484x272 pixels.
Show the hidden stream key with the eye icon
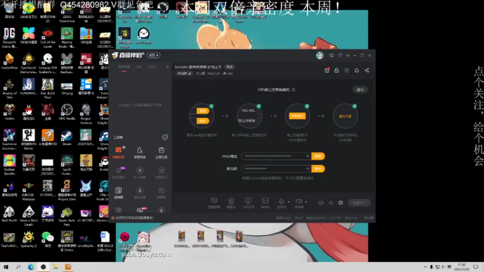tap(308, 169)
